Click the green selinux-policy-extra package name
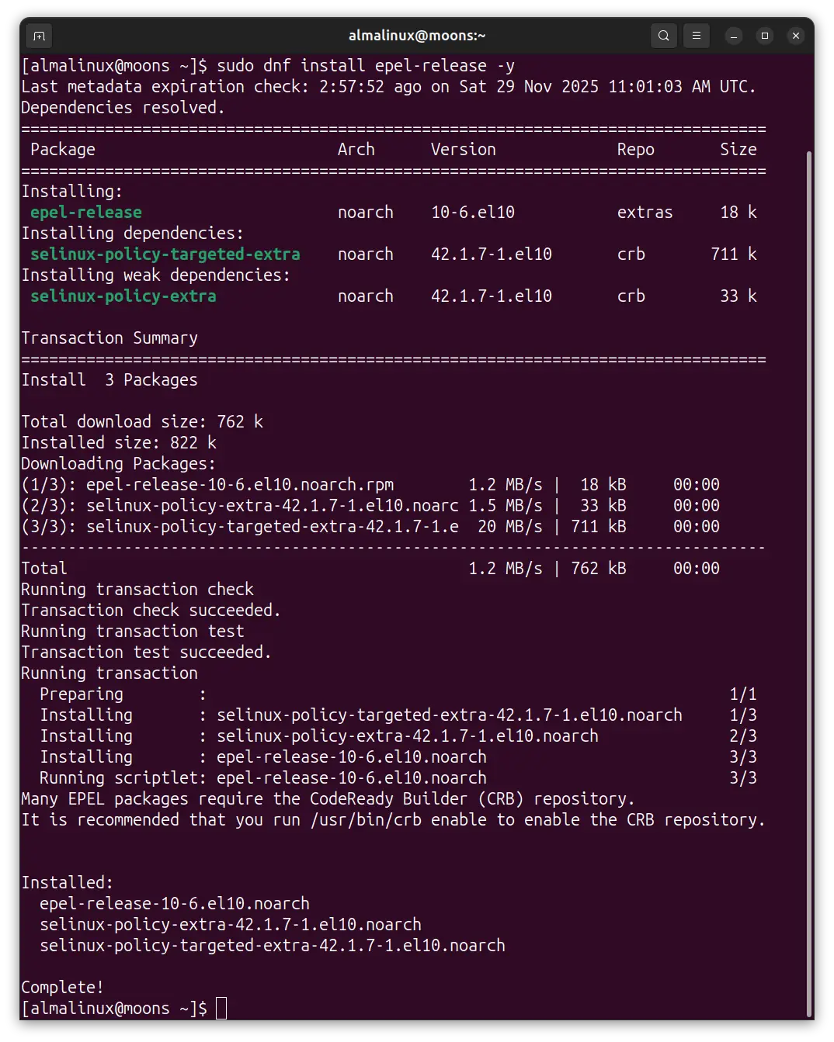Image resolution: width=834 pixels, height=1042 pixels. pos(123,296)
